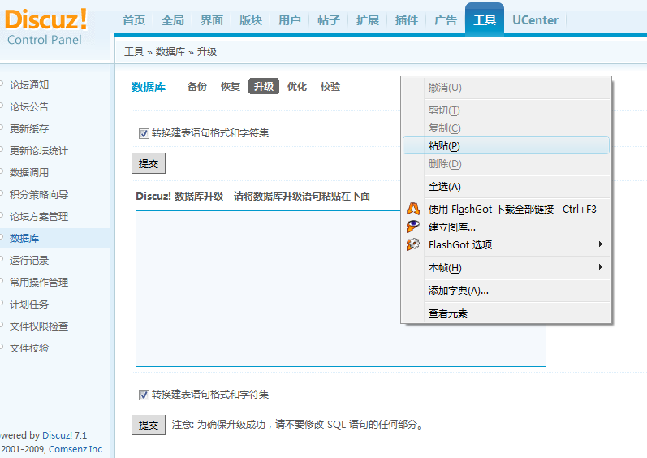Open the 用户 top navigation tab
647x458 pixels.
(x=290, y=20)
